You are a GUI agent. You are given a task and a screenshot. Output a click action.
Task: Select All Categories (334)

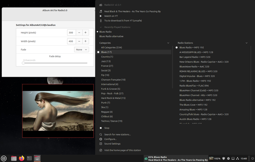point(111,47)
